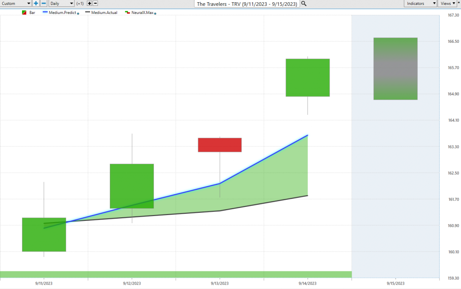Click the red 9/13/2023 candlestick
Screen dimensions: 461x289
(220, 145)
